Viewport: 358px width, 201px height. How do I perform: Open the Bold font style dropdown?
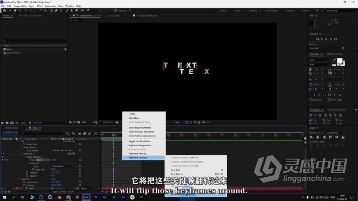tap(320, 64)
